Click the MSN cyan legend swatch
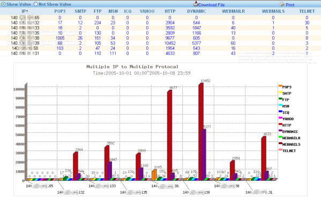 point(280,105)
